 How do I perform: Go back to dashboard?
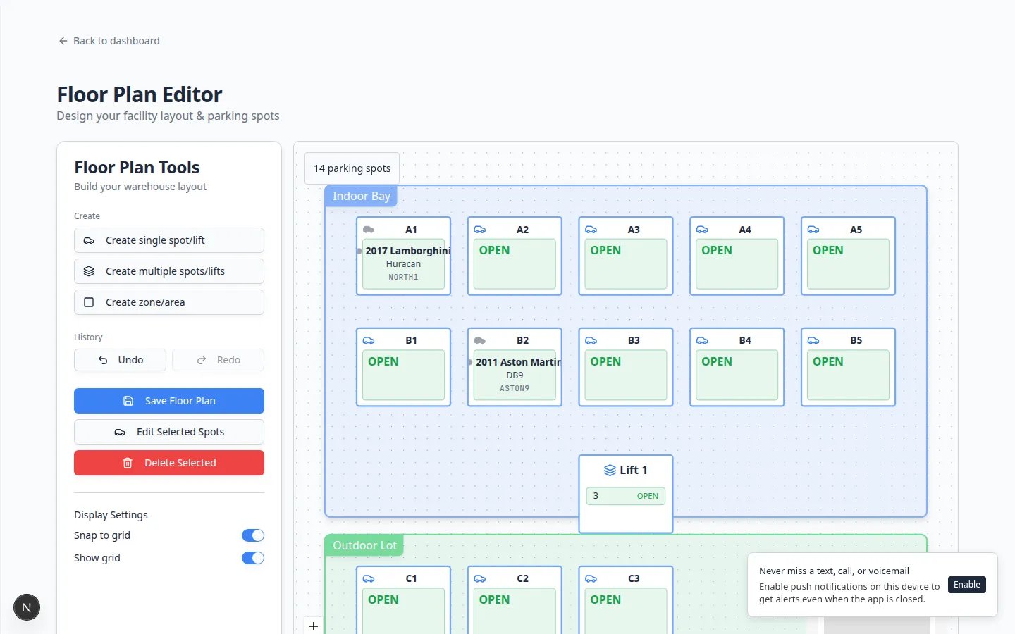[x=109, y=41]
